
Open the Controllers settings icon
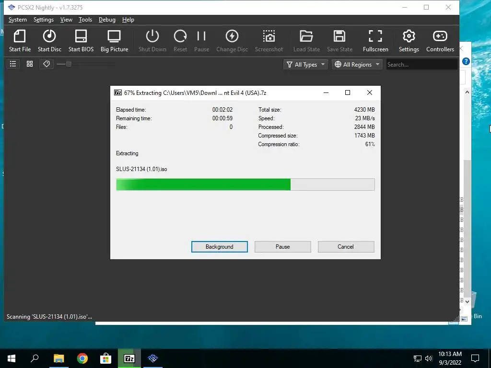440,41
